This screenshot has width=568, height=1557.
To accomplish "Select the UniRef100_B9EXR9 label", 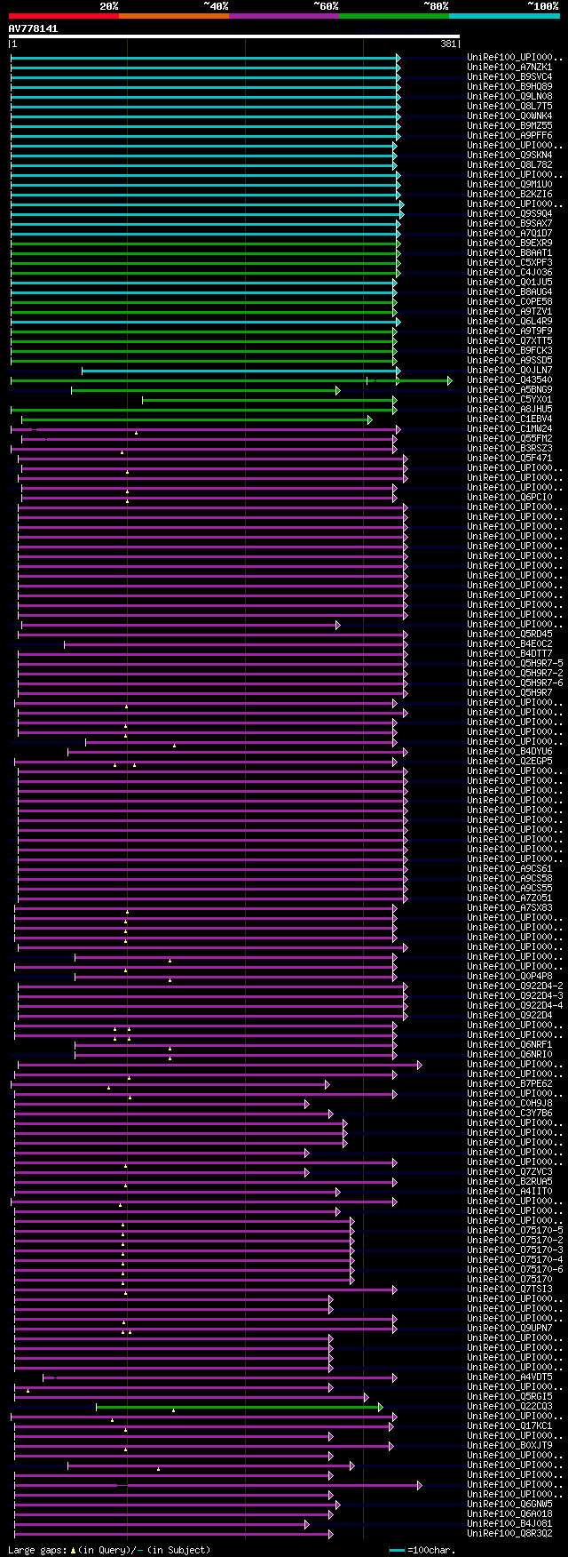I will pyautogui.click(x=509, y=243).
